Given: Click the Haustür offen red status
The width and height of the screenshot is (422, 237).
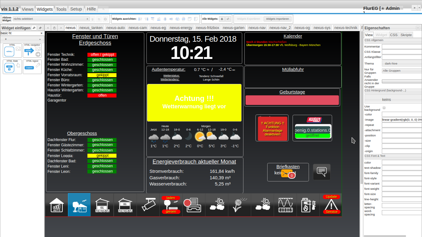Looking at the screenshot, I should [102, 95].
